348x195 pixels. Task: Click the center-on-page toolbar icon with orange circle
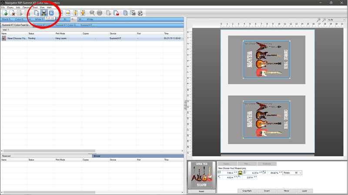pos(83,13)
